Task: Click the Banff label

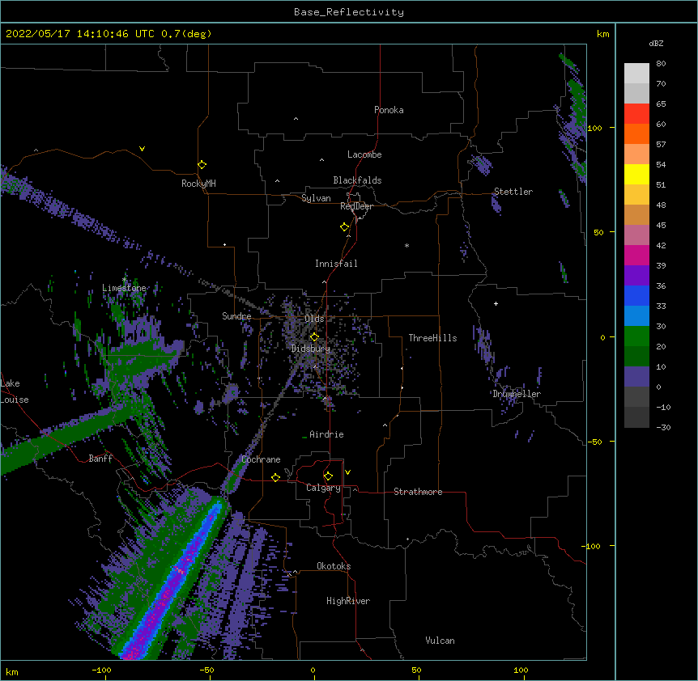Action: (100, 459)
